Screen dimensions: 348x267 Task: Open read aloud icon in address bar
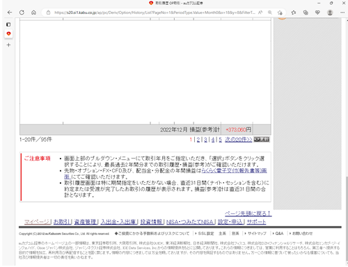(x=260, y=13)
